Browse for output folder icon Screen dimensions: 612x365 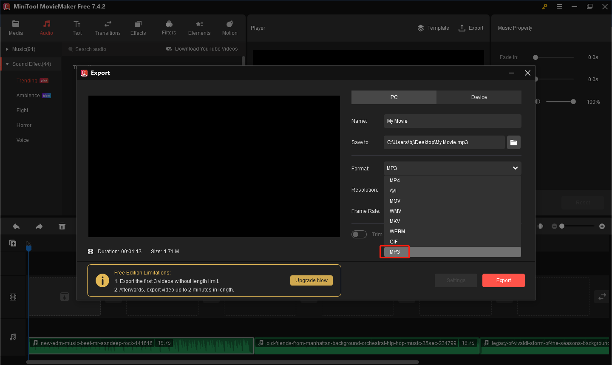point(513,142)
